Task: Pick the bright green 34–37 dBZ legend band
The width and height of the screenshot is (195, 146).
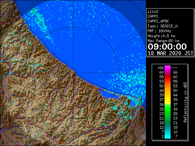Action: tap(168, 106)
